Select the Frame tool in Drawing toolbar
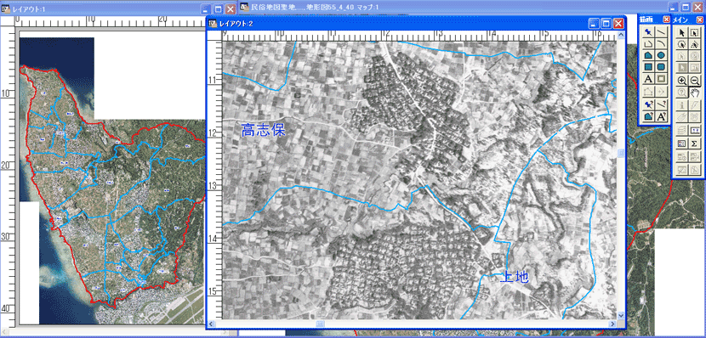706x338 pixels. click(x=661, y=79)
